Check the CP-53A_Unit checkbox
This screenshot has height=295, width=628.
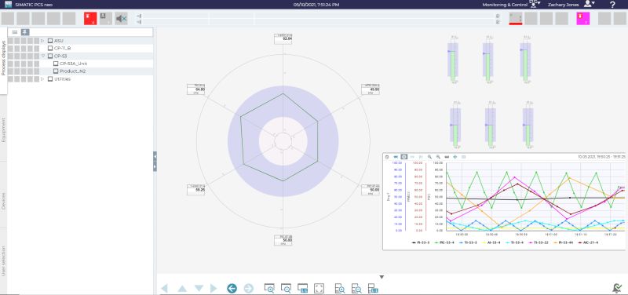[56, 64]
